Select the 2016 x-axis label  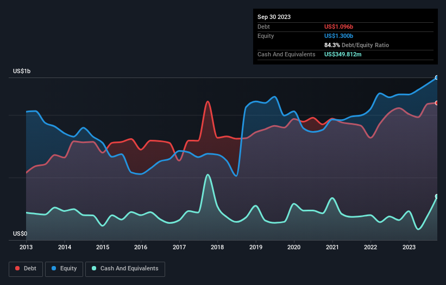[141, 247]
